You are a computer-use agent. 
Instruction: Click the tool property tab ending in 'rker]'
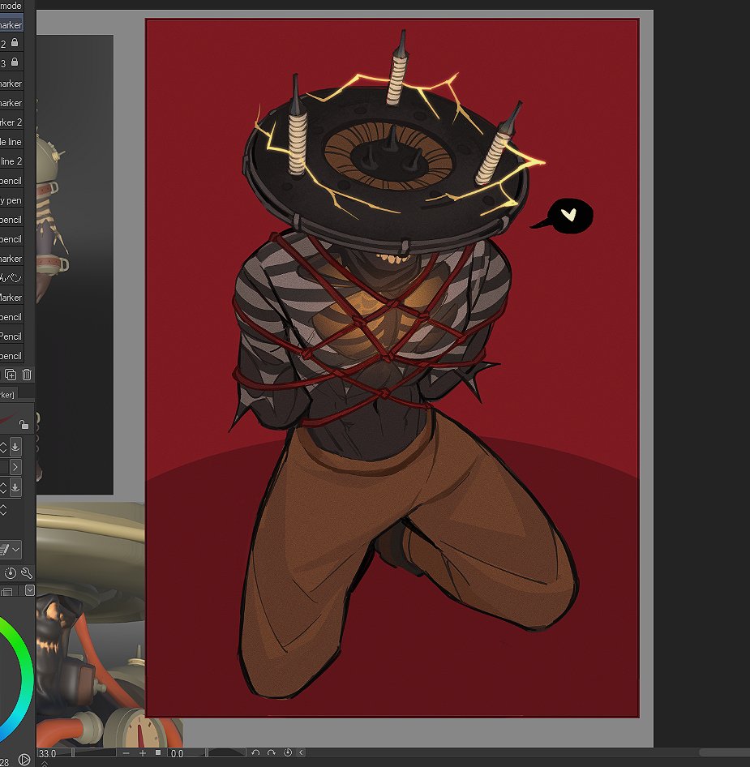tap(8, 394)
